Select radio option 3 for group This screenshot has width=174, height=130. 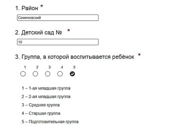pos(48,74)
